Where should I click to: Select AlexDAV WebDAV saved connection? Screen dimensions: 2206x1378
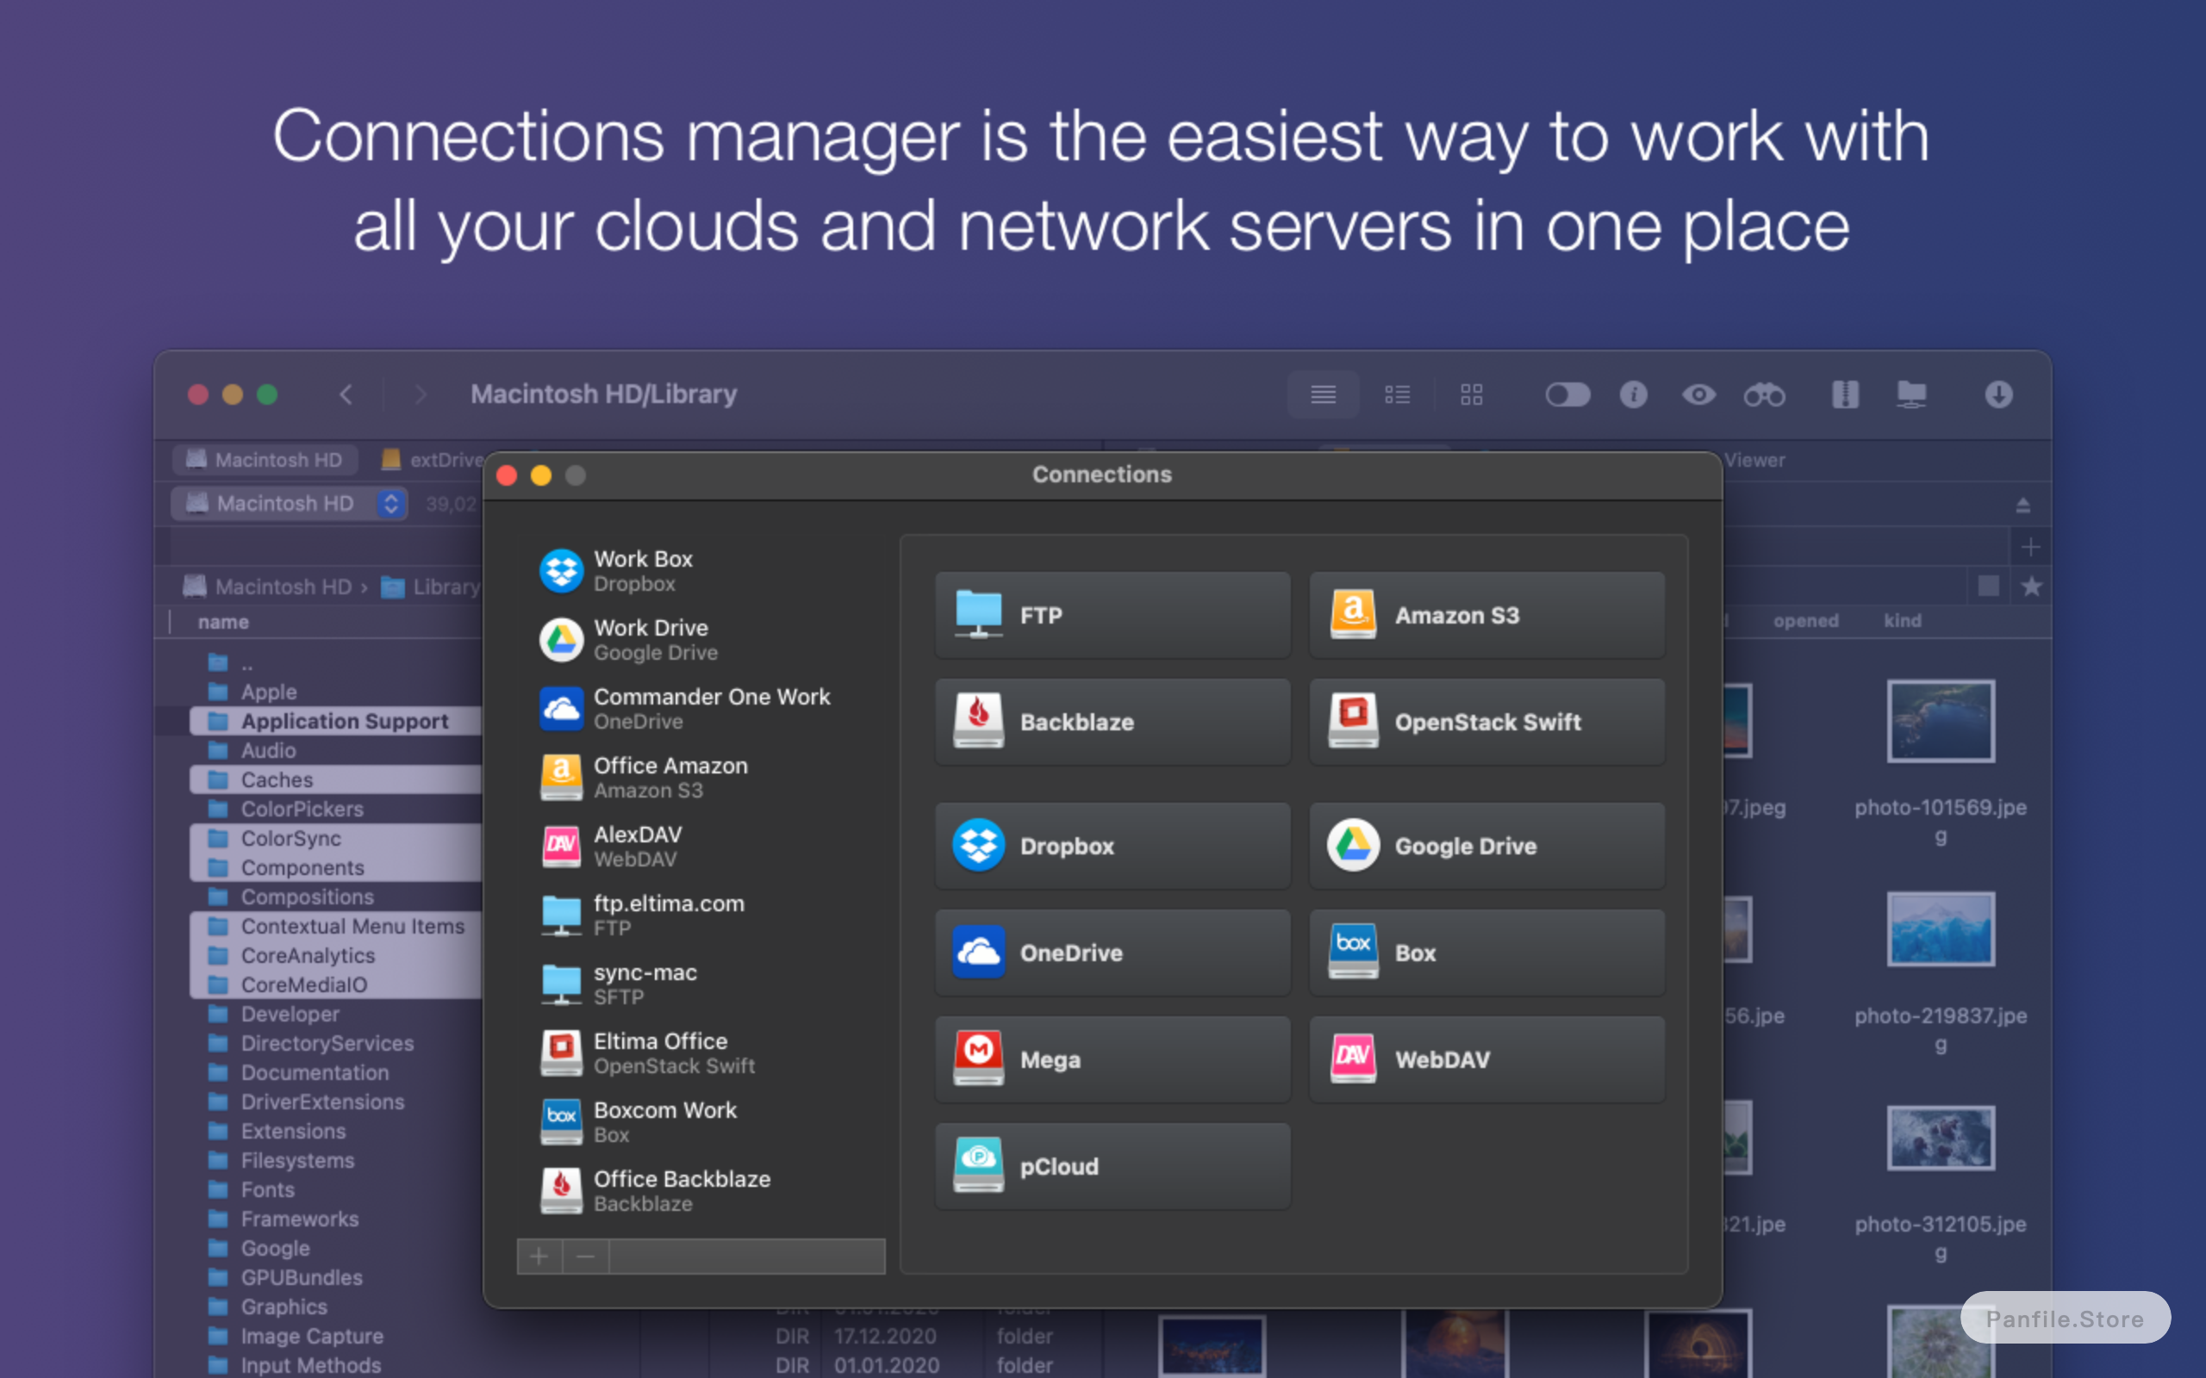tap(700, 847)
